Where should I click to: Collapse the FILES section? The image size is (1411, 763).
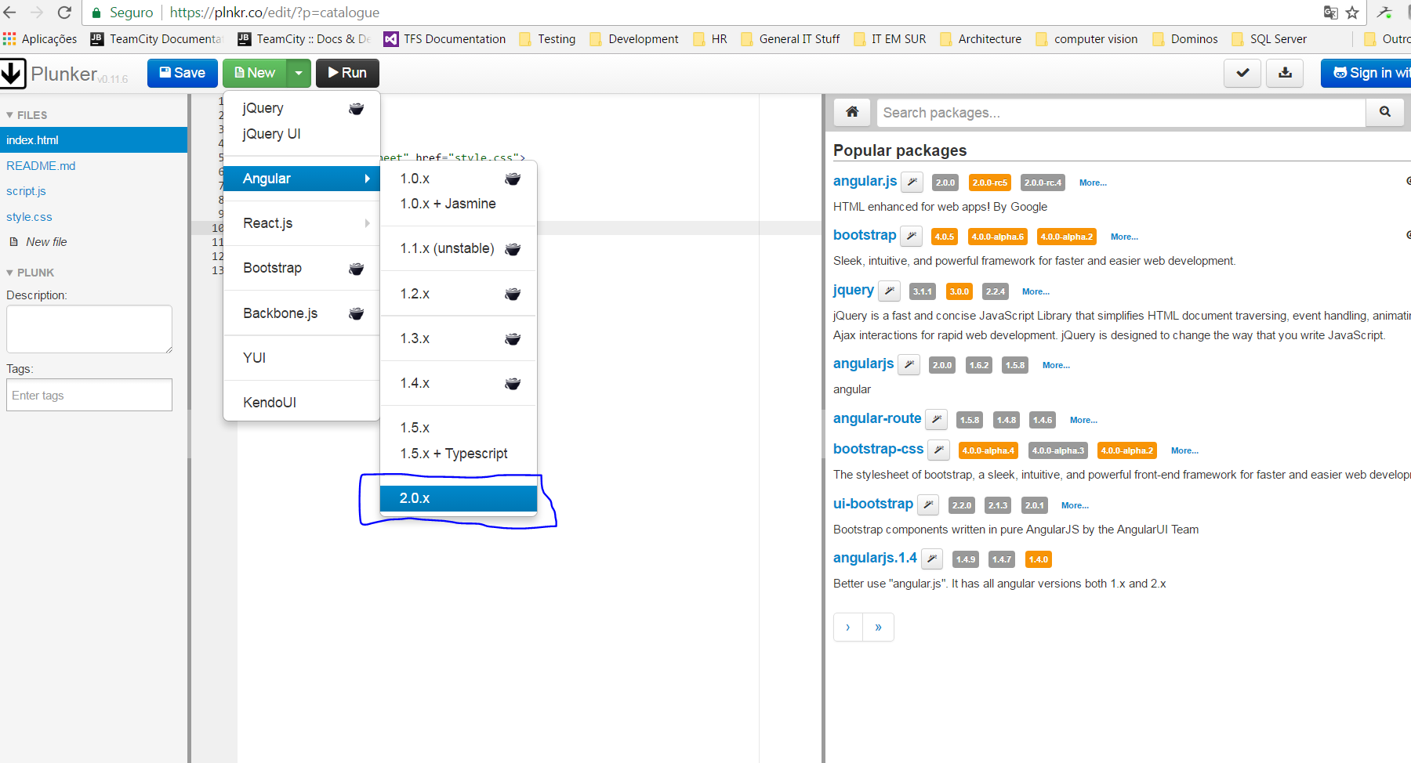coord(27,115)
